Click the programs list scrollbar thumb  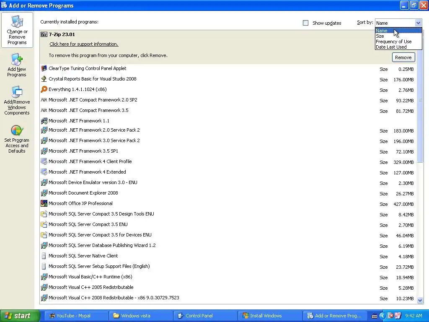[420, 101]
